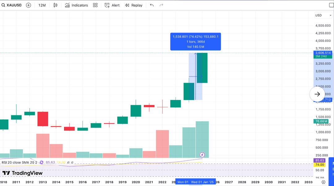Viewport: 334px width, 186px height.
Task: Click the lightning event icon on chart
Action: (202, 155)
